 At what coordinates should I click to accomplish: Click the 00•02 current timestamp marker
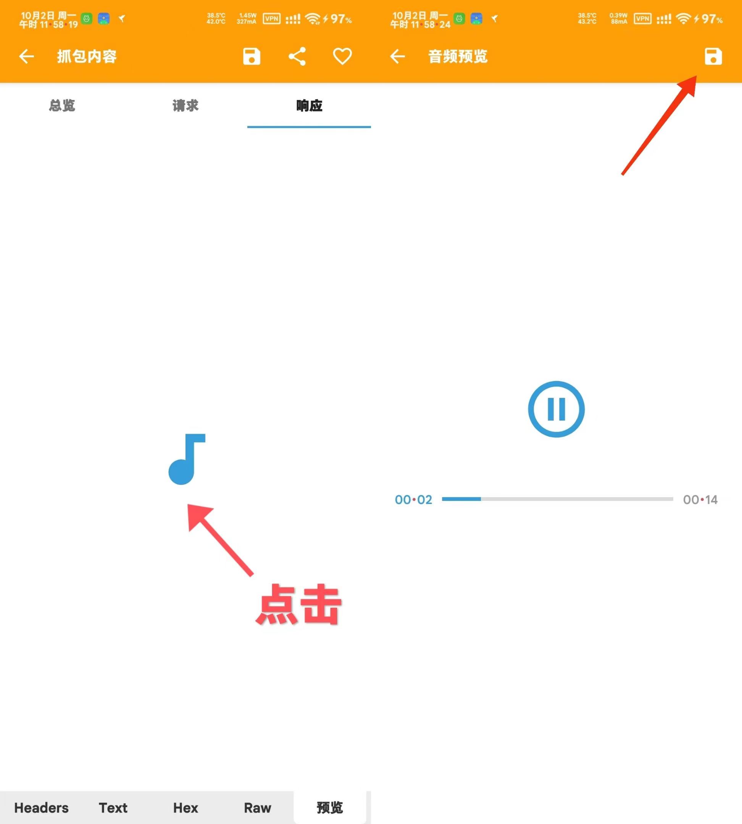point(413,499)
